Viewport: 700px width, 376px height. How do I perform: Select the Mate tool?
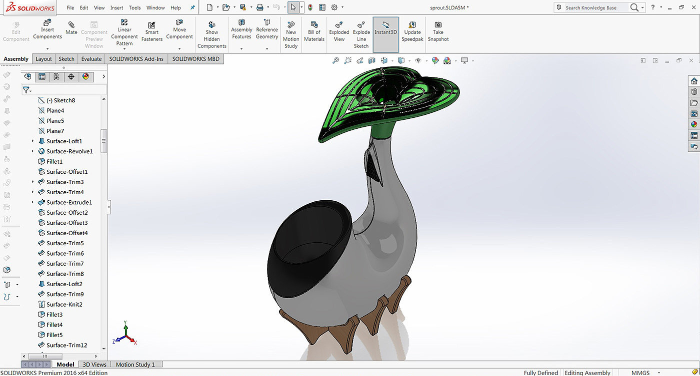71,25
